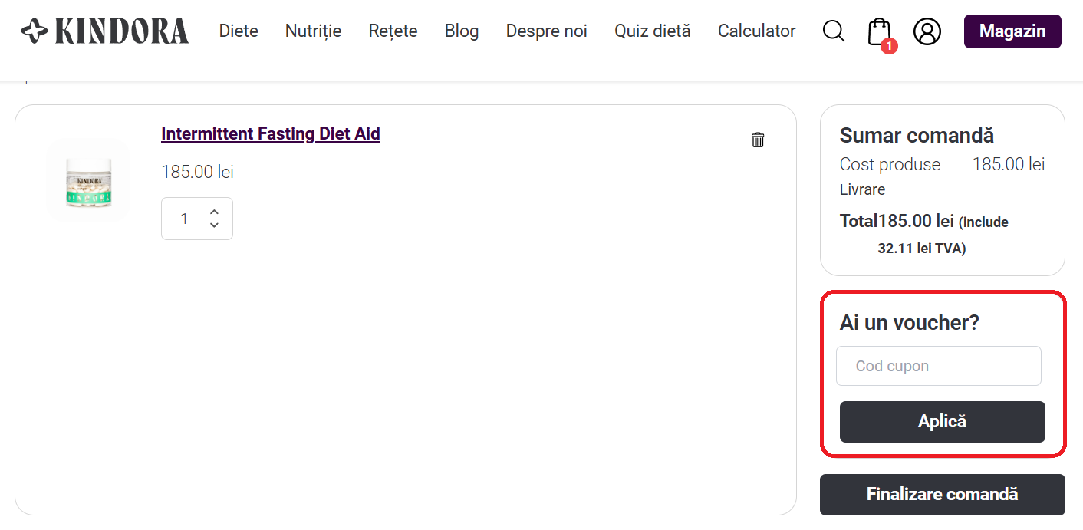Viewport: 1083px width, 530px height.
Task: Increase quantity with the up arrow
Action: 214,212
